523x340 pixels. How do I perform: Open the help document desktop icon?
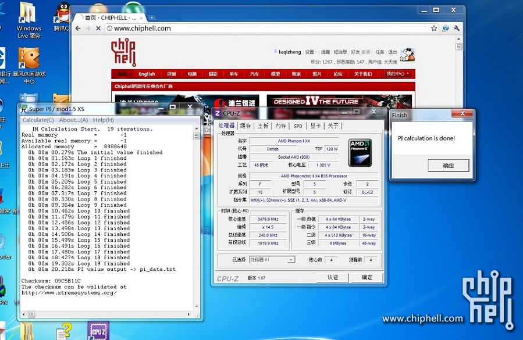64,331
